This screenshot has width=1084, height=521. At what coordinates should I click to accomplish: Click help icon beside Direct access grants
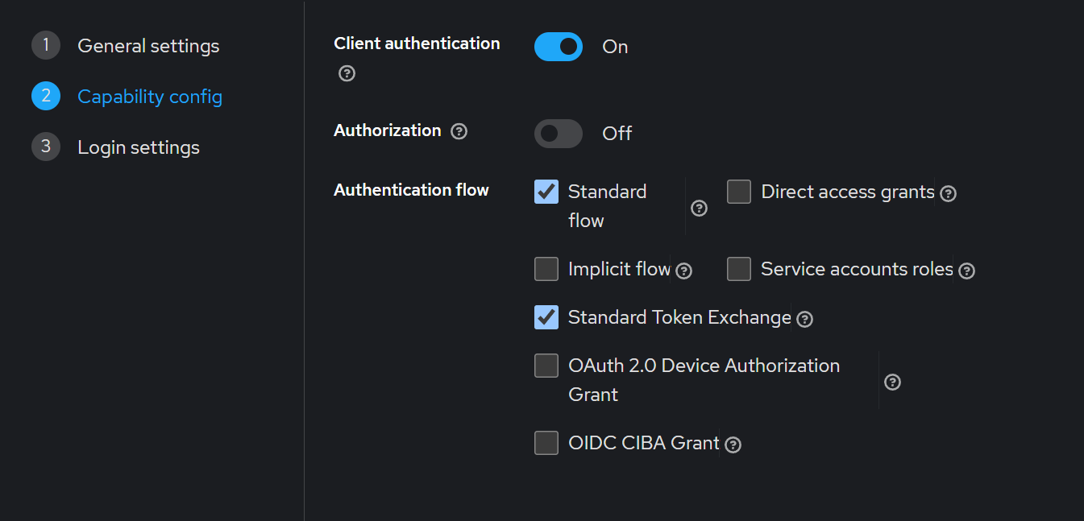pyautogui.click(x=948, y=194)
